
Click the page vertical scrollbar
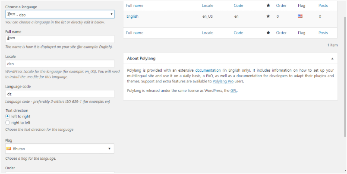(x=344, y=78)
